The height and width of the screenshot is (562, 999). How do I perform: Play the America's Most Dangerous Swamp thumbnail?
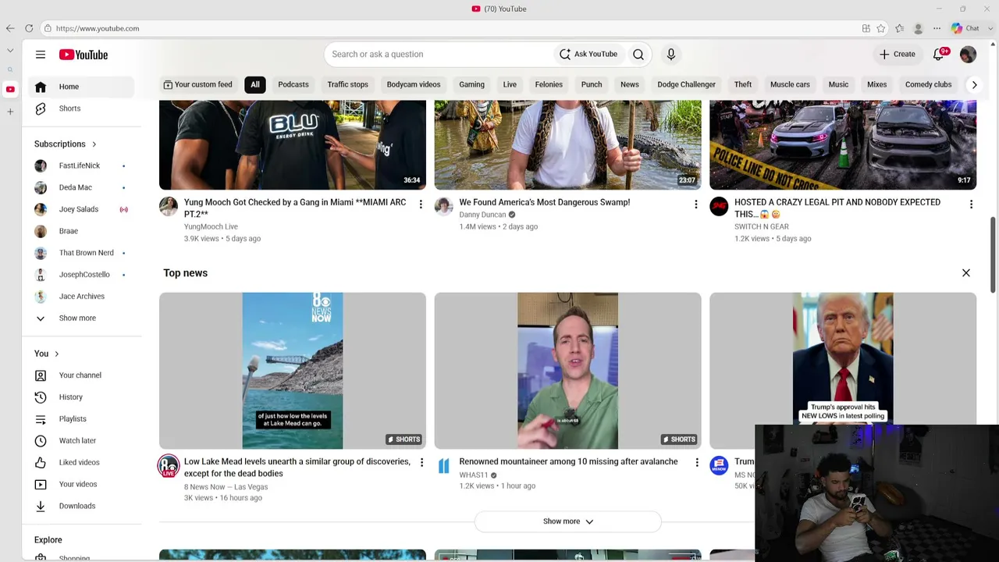tap(567, 146)
